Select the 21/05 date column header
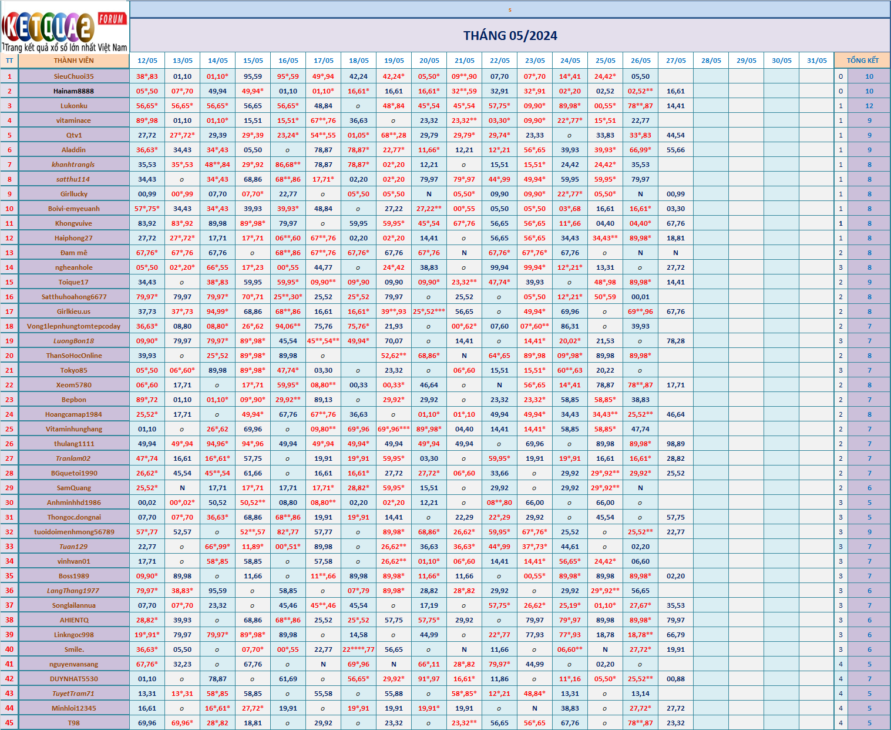Image resolution: width=891 pixels, height=730 pixels. click(465, 61)
